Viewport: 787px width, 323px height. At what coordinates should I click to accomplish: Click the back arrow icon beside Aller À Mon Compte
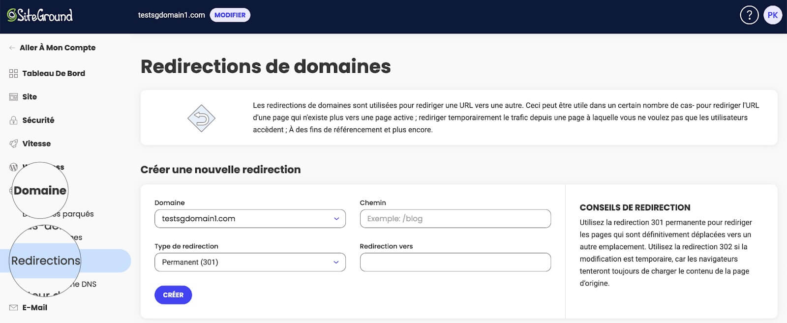[12, 48]
